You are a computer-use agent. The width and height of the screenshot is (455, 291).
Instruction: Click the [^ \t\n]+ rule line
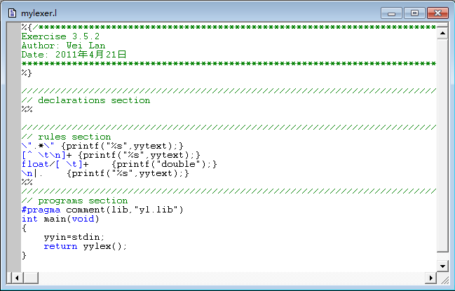111,155
